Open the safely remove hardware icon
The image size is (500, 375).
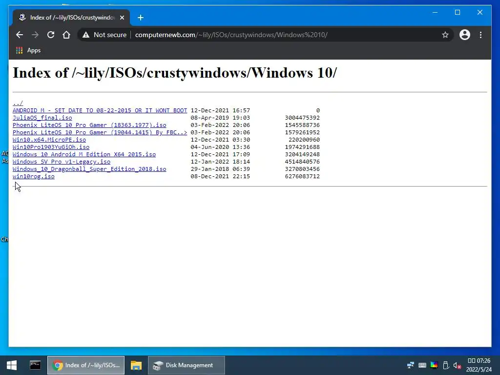coord(446,365)
